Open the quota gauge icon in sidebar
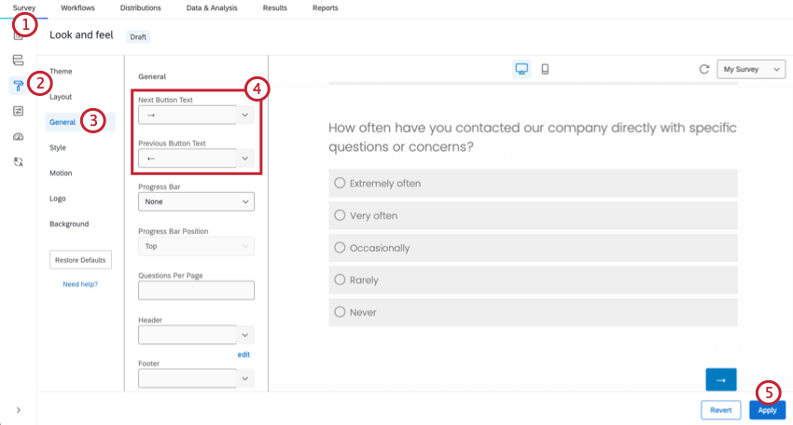 [18, 136]
